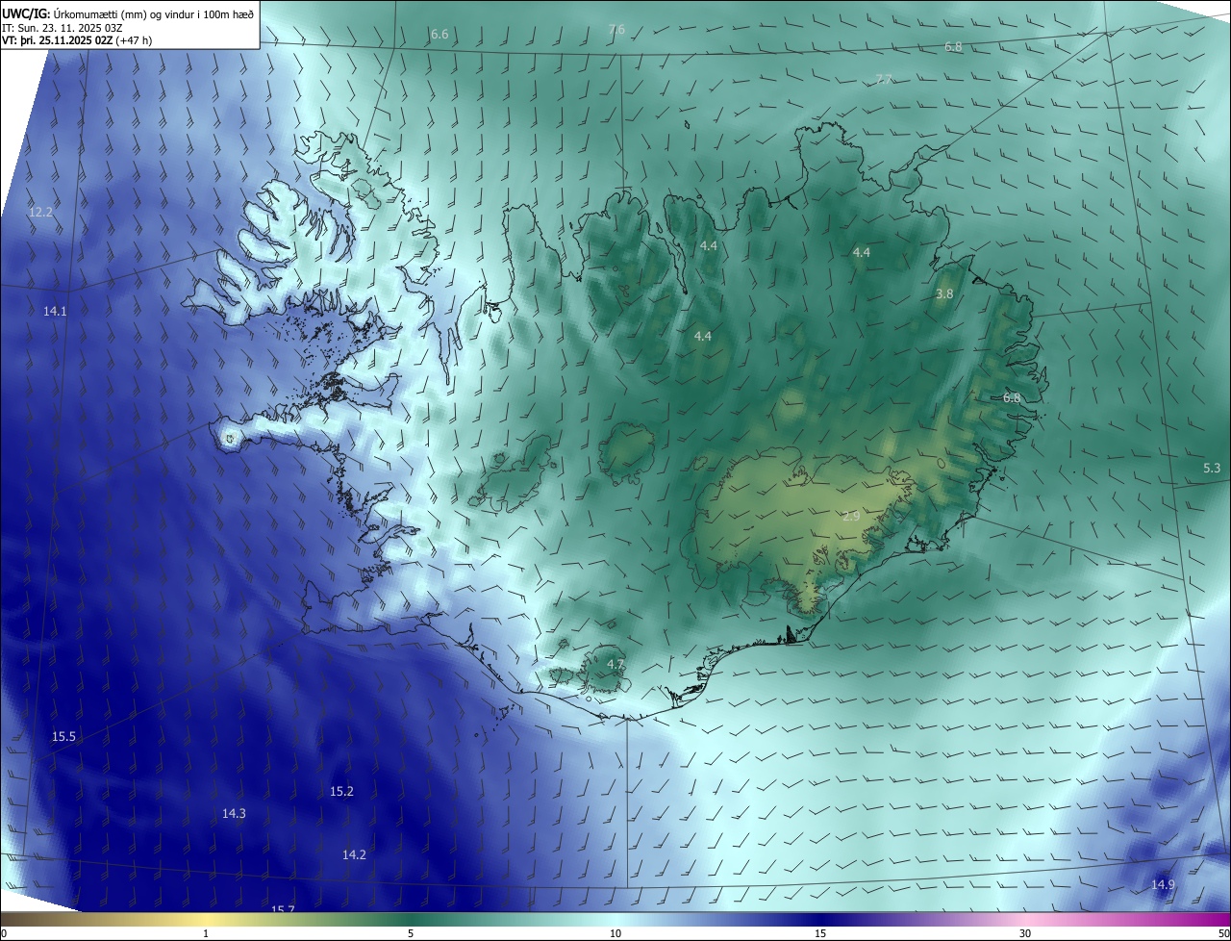Click the 12.2 value label on the map

pos(40,212)
